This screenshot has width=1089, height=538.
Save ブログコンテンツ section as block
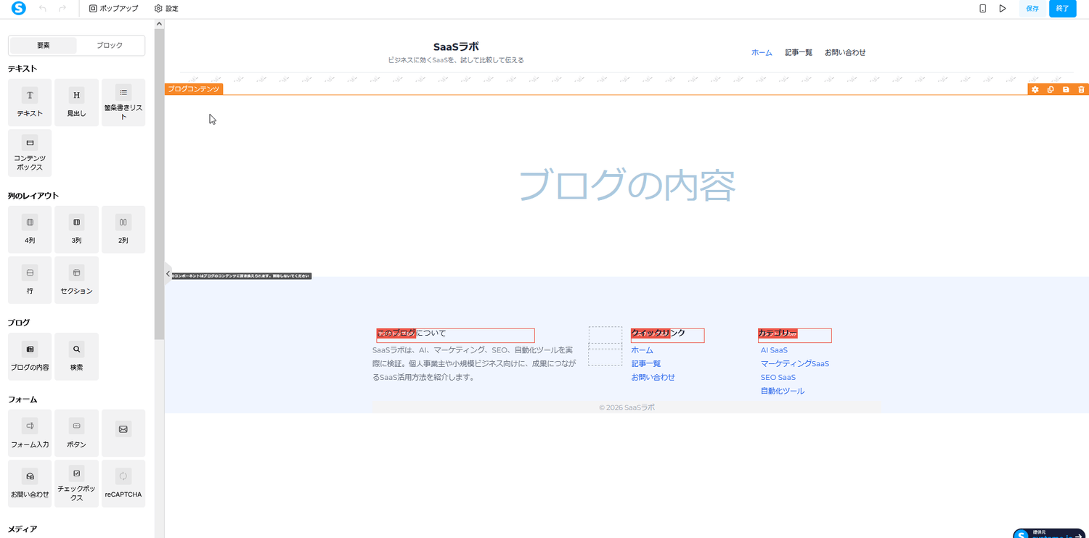1066,89
